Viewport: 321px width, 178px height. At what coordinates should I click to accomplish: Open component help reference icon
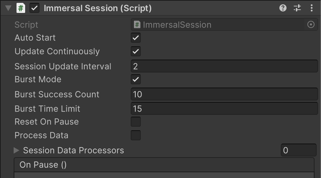(283, 8)
